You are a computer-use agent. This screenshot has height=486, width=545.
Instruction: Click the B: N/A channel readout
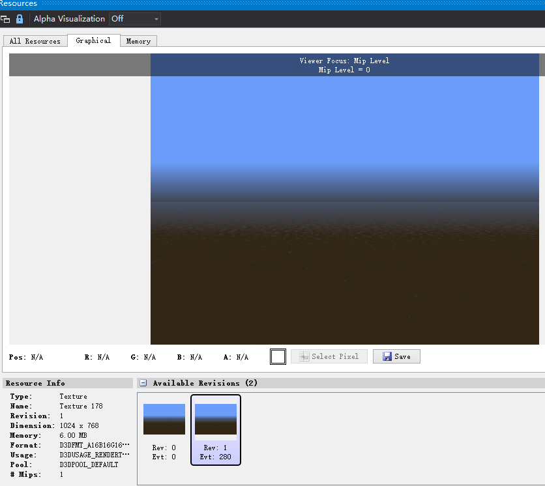point(190,357)
